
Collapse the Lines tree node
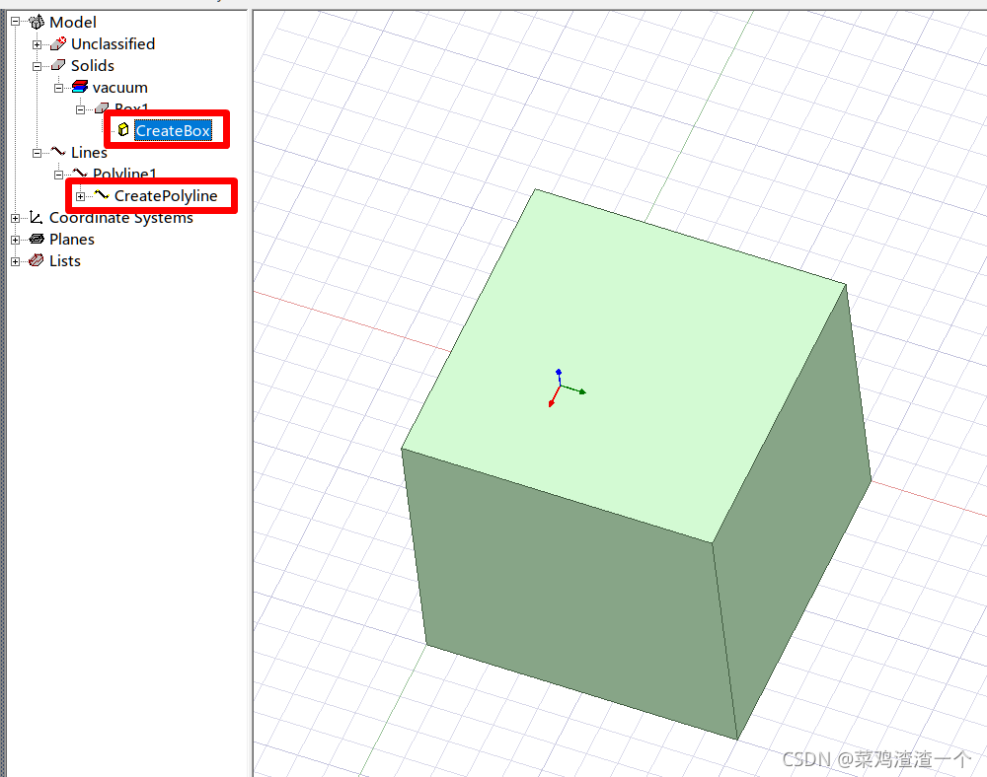point(38,153)
